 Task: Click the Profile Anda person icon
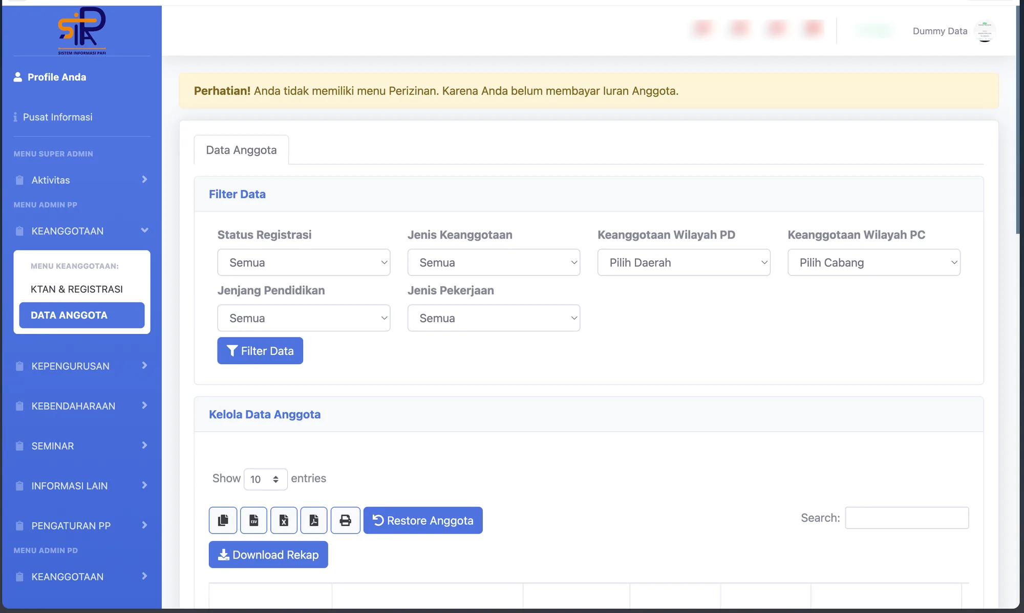pyautogui.click(x=18, y=77)
